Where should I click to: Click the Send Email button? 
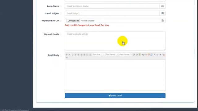[115, 96]
